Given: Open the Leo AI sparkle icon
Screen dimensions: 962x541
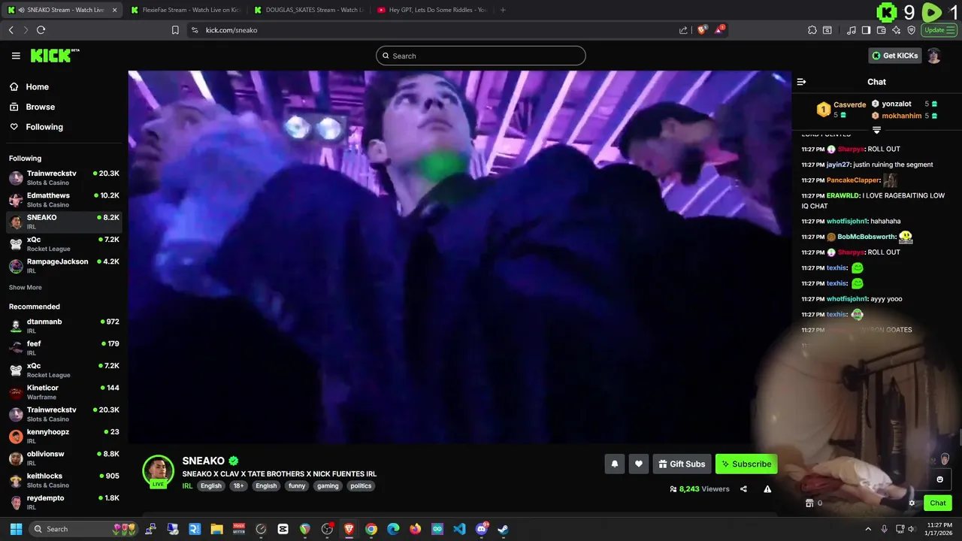Looking at the screenshot, I should [897, 30].
